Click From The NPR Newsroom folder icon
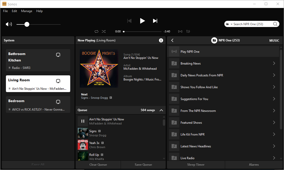Screen dimensions: 284x170 [x=174, y=111]
